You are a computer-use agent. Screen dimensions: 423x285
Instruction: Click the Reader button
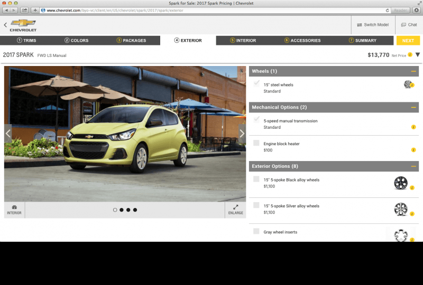pos(400,10)
